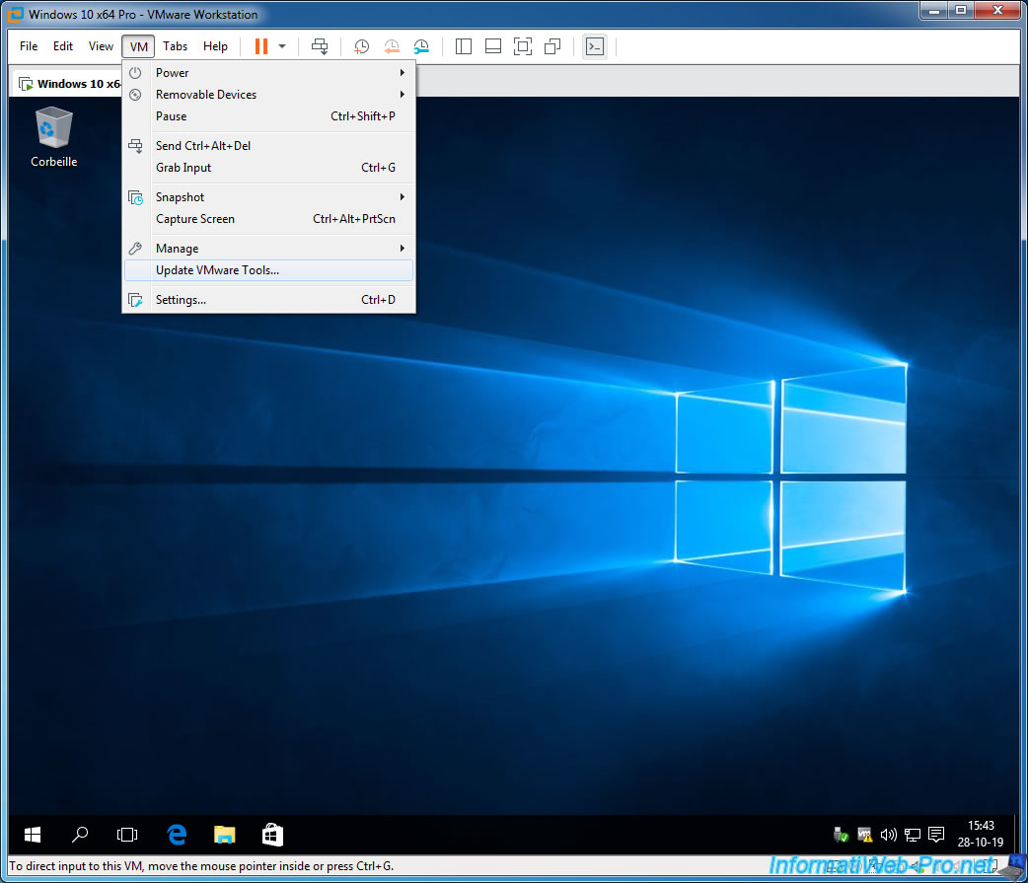
Task: Expand the Removable Devices submenu
Action: point(268,95)
